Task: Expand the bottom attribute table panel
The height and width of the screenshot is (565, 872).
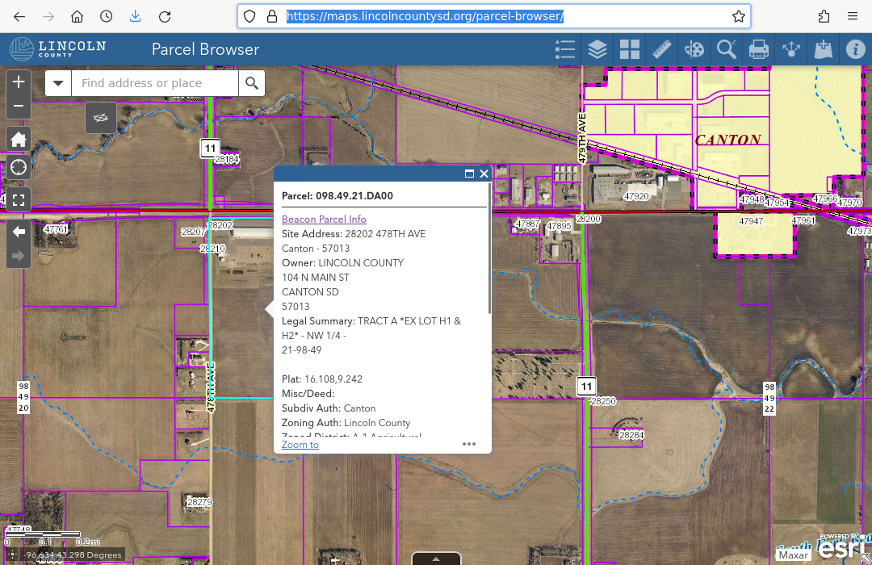Action: click(436, 559)
